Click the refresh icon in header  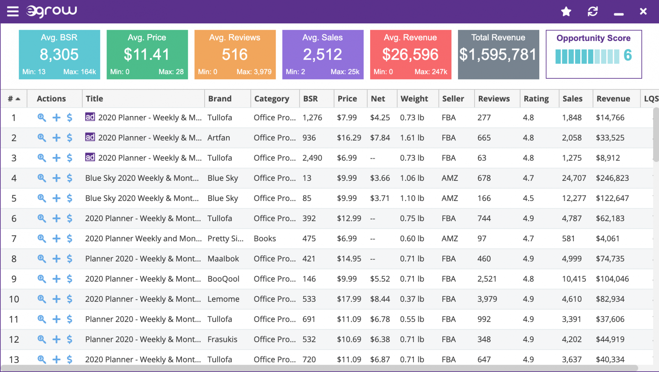(593, 12)
